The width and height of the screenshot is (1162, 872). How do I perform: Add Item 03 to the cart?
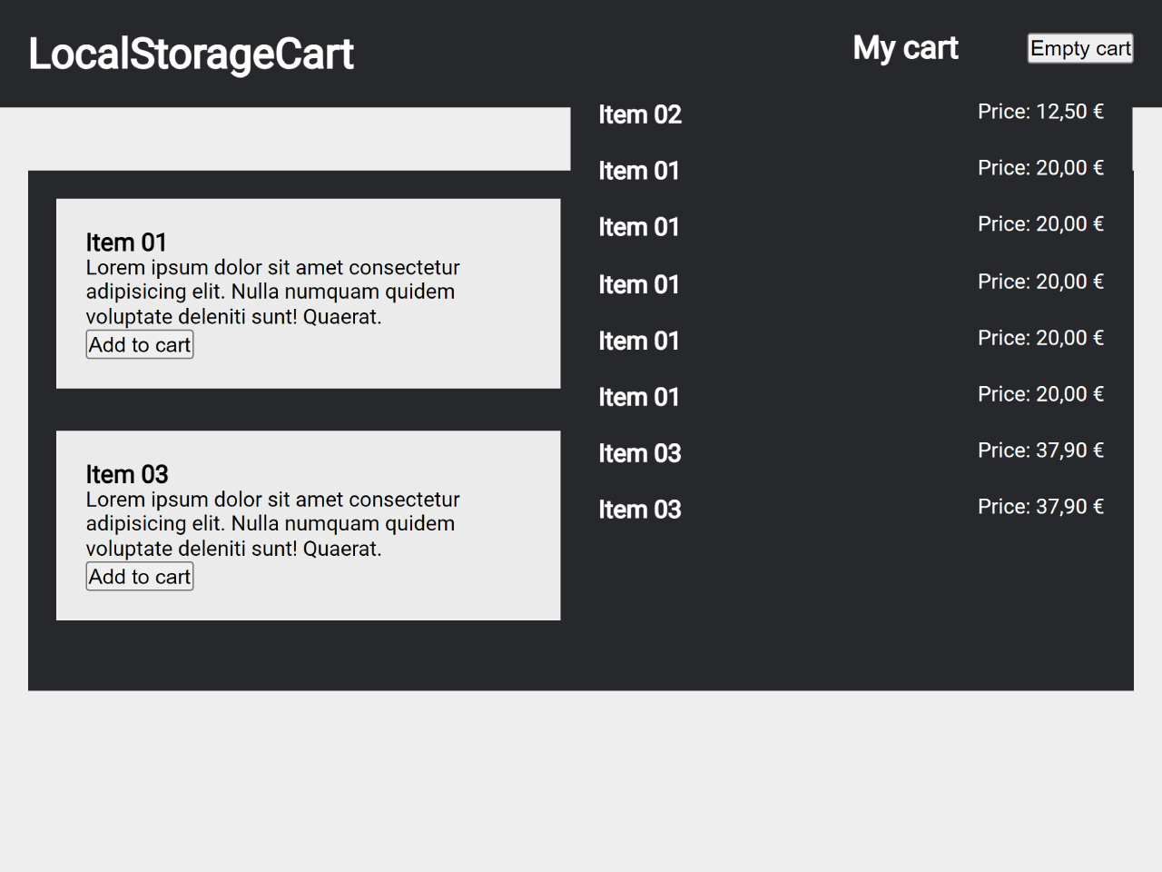(x=139, y=576)
